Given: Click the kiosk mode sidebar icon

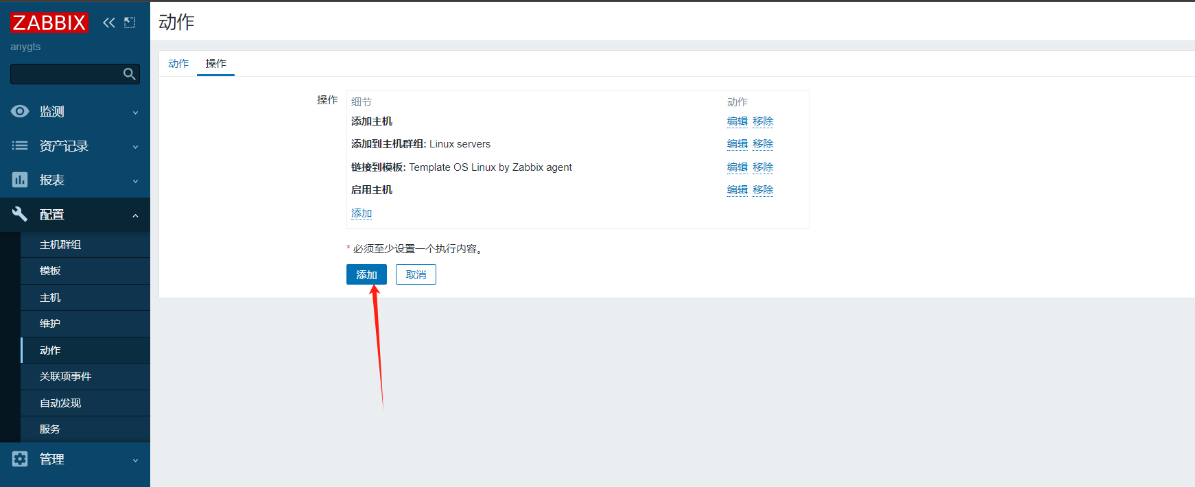Looking at the screenshot, I should pos(130,23).
